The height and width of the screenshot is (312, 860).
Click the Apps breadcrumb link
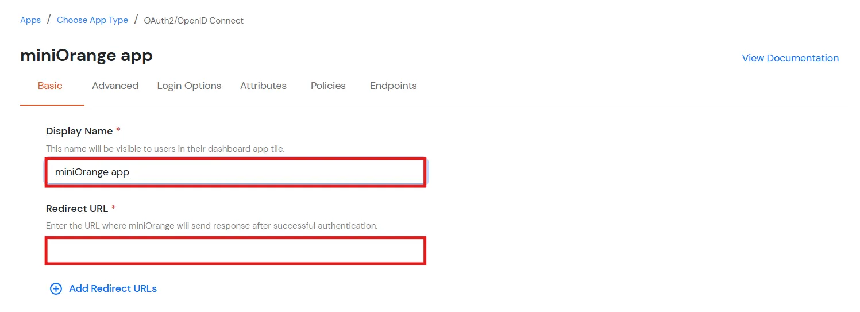point(30,20)
